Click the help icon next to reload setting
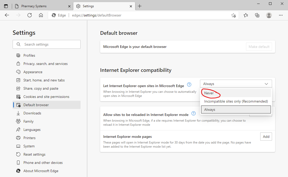 pyautogui.click(x=193, y=113)
